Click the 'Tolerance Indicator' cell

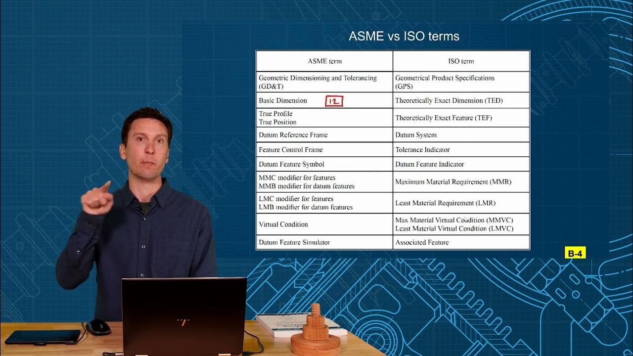tap(461, 149)
